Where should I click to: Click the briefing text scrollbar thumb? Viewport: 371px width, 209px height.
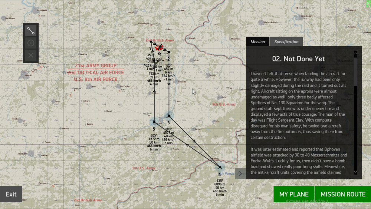[x=355, y=71]
